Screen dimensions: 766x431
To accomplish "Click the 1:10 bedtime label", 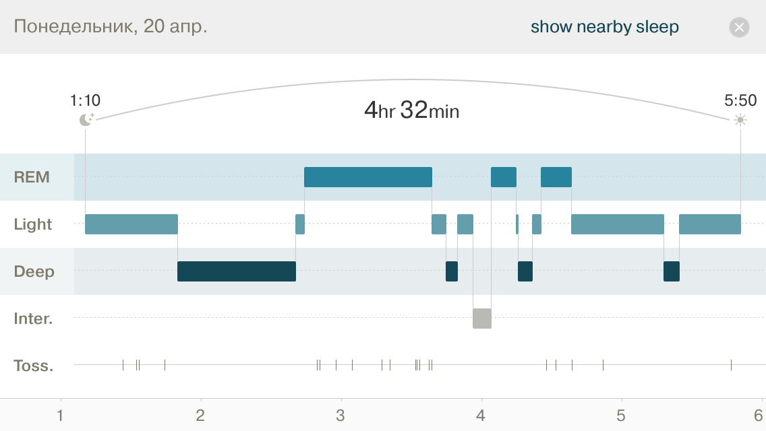I will coord(85,101).
